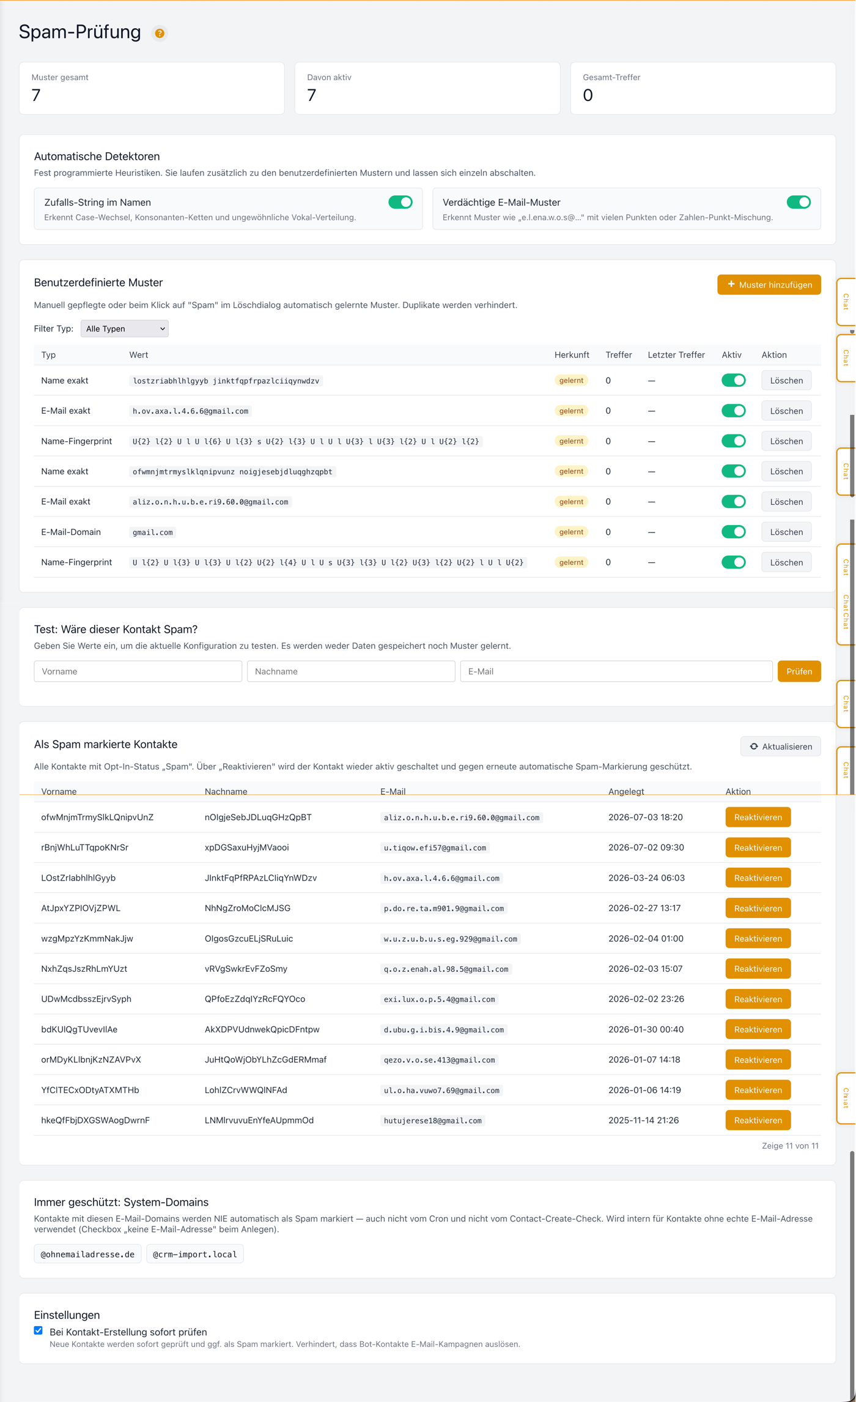Click the Herkunft column header
This screenshot has width=856, height=1402.
click(572, 355)
